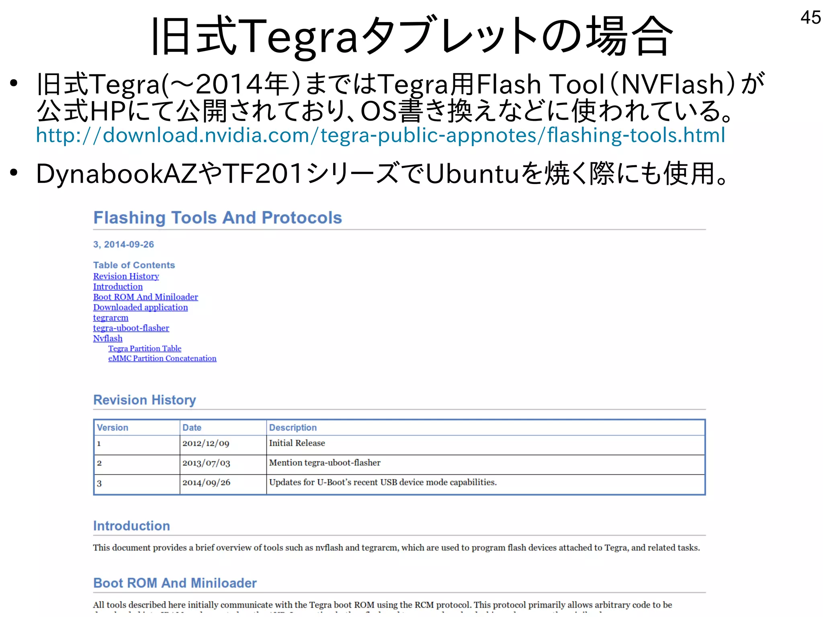Click the 'This document provides a brief overview' paragraph
Image resolution: width=823 pixels, height=617 pixels.
(x=396, y=548)
